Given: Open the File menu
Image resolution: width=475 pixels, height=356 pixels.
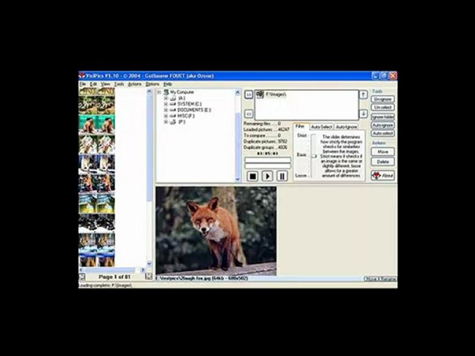Looking at the screenshot, I should tap(82, 84).
